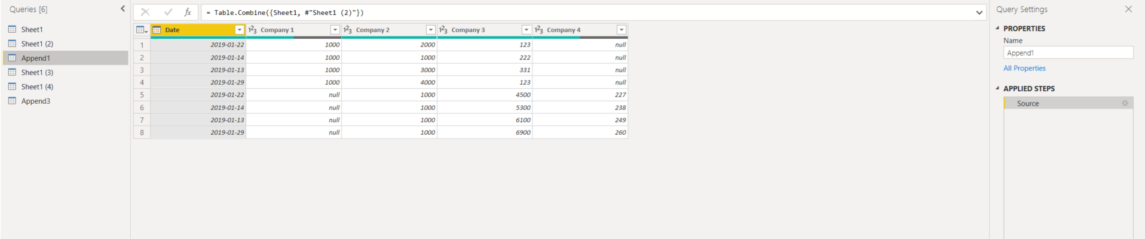This screenshot has height=239, width=1145.
Task: Open Company 3 filter dropdown
Action: (x=526, y=30)
